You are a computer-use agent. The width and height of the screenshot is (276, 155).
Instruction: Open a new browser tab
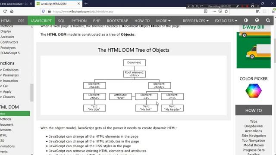[x=86, y=3]
